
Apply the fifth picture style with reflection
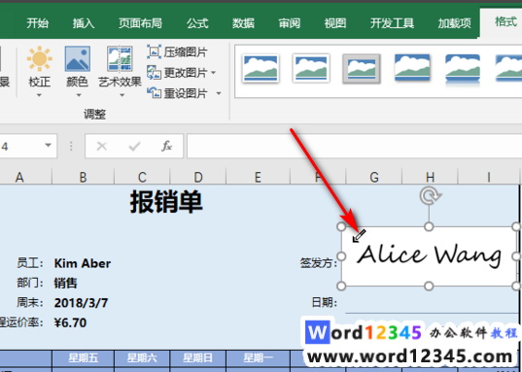pos(463,69)
